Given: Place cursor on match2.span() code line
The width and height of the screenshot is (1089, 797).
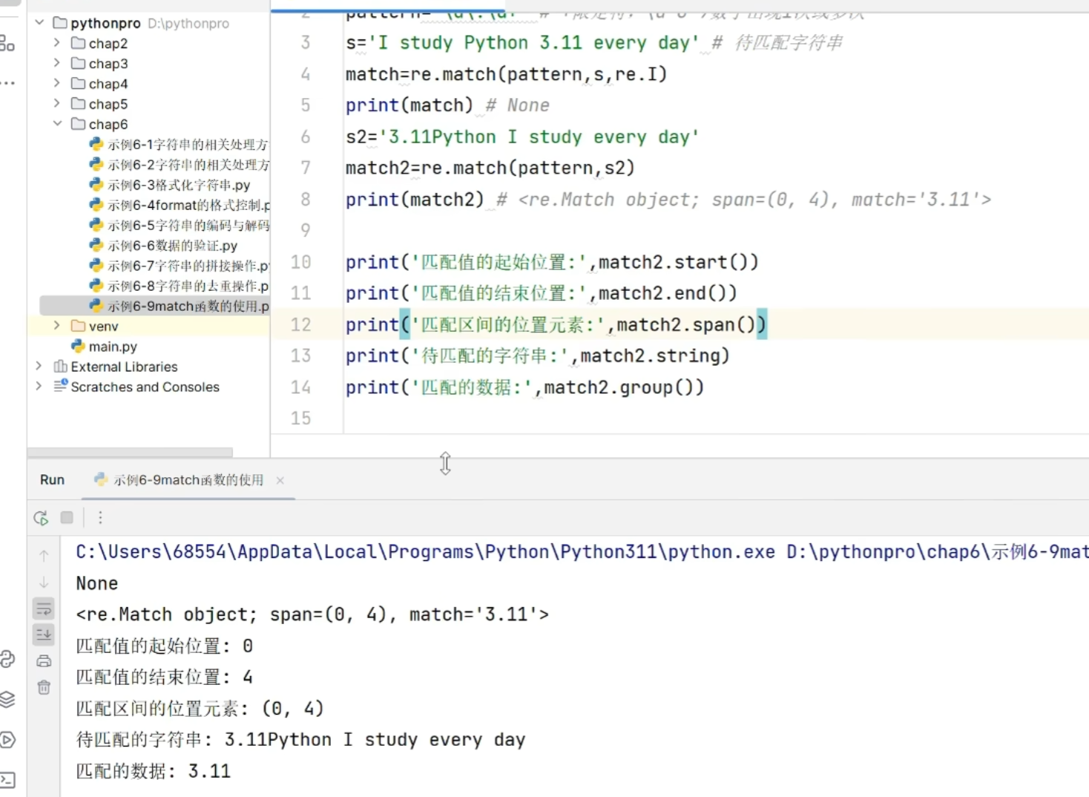Looking at the screenshot, I should coord(556,324).
